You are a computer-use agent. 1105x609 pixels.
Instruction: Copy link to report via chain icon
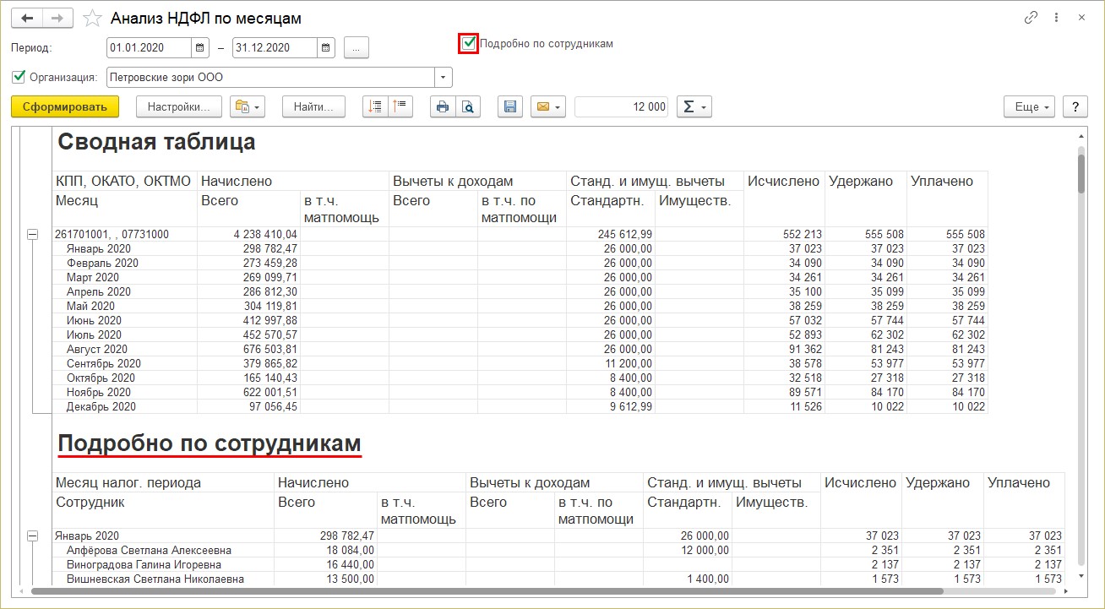pyautogui.click(x=1031, y=18)
